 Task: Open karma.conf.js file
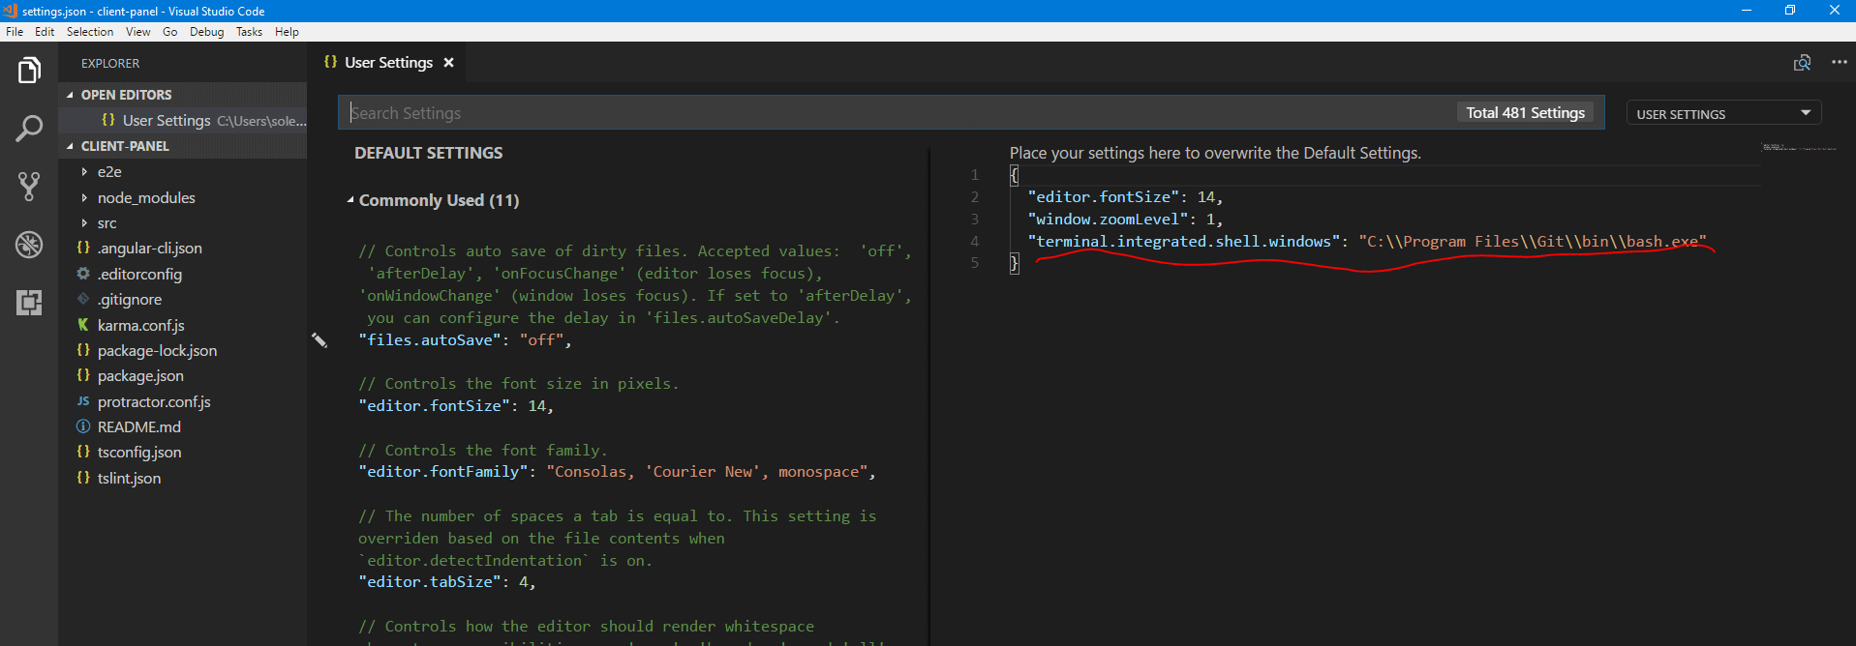(x=182, y=326)
